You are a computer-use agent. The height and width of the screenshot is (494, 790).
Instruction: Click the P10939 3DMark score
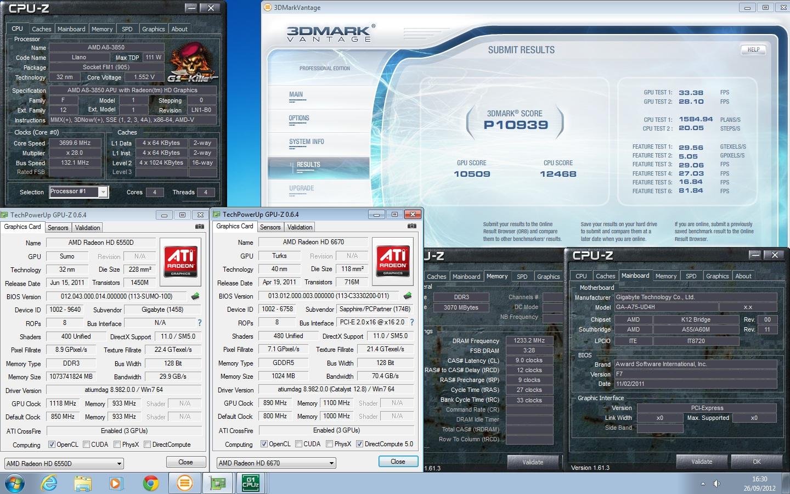516,125
